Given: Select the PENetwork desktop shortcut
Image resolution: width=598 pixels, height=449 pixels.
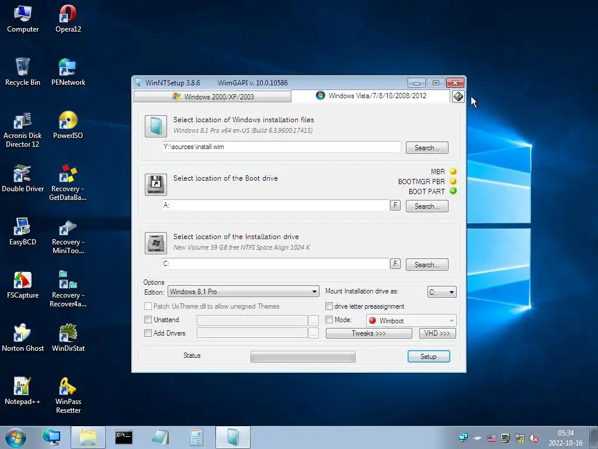Looking at the screenshot, I should (68, 72).
